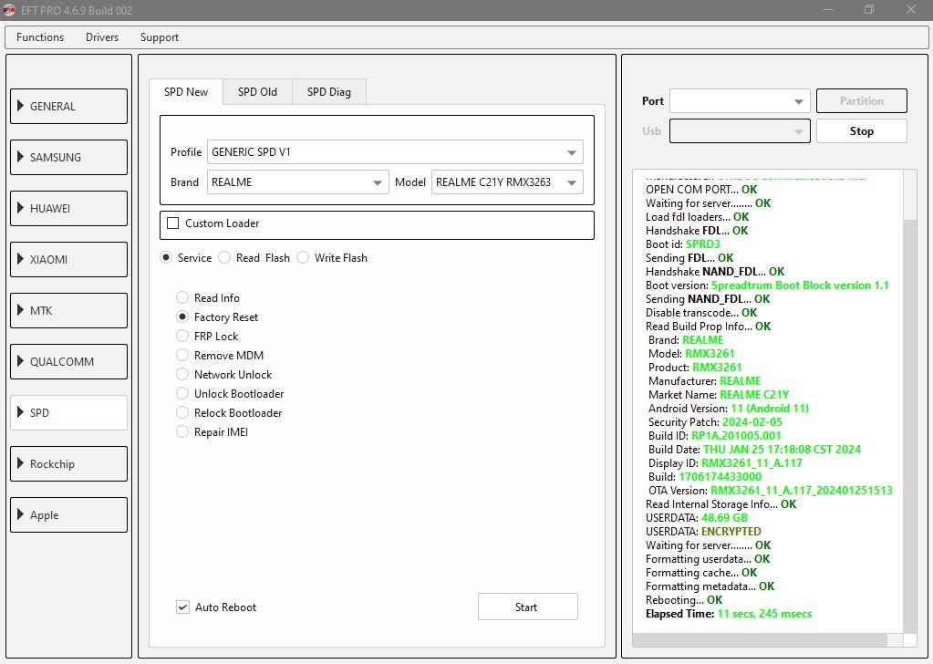Toggle the Auto Reboot checkbox
The image size is (933, 664).
pos(183,607)
